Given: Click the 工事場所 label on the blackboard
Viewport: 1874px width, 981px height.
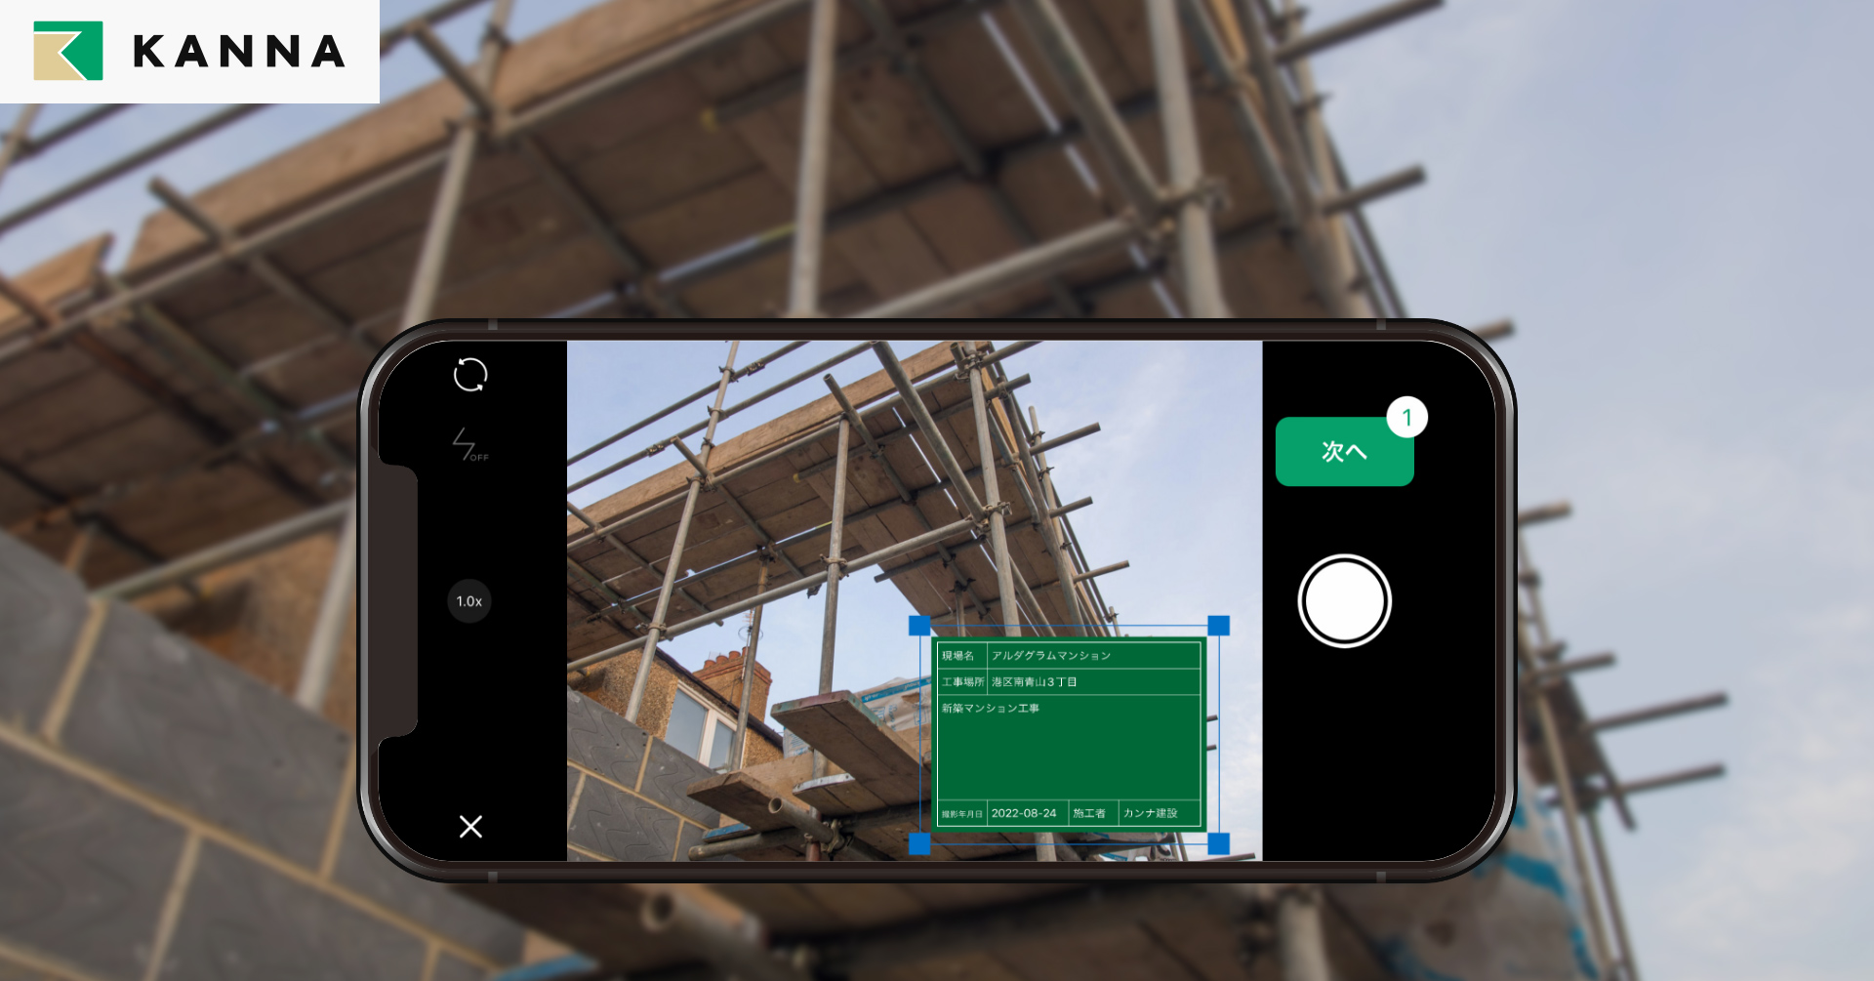Looking at the screenshot, I should coord(962,682).
